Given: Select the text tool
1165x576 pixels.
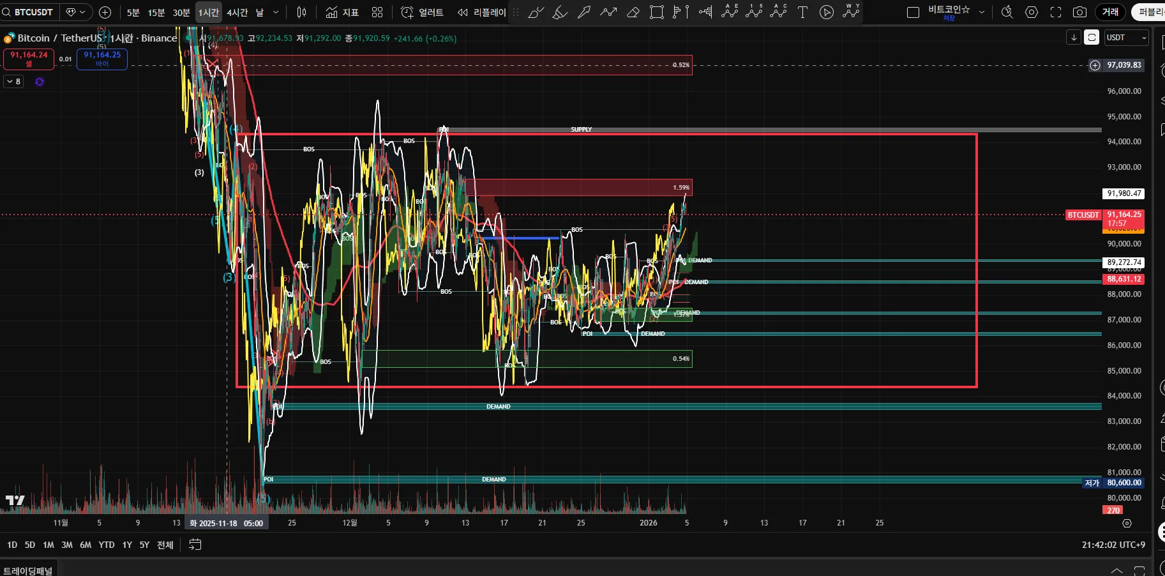Looking at the screenshot, I should tap(802, 12).
